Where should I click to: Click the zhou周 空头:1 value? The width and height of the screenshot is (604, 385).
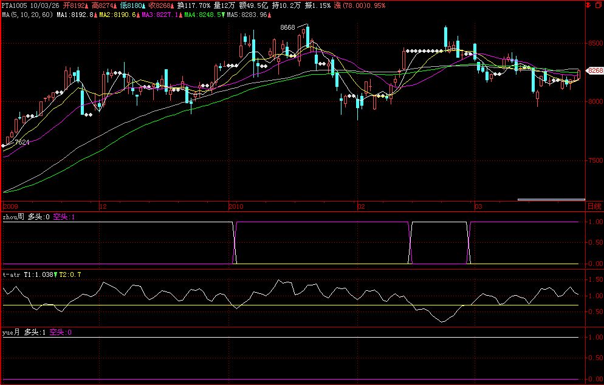point(64,217)
